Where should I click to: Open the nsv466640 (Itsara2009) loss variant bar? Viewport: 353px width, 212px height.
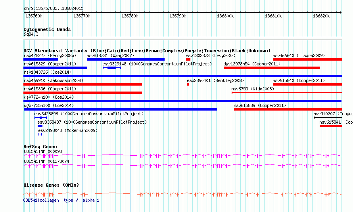pos(307,59)
